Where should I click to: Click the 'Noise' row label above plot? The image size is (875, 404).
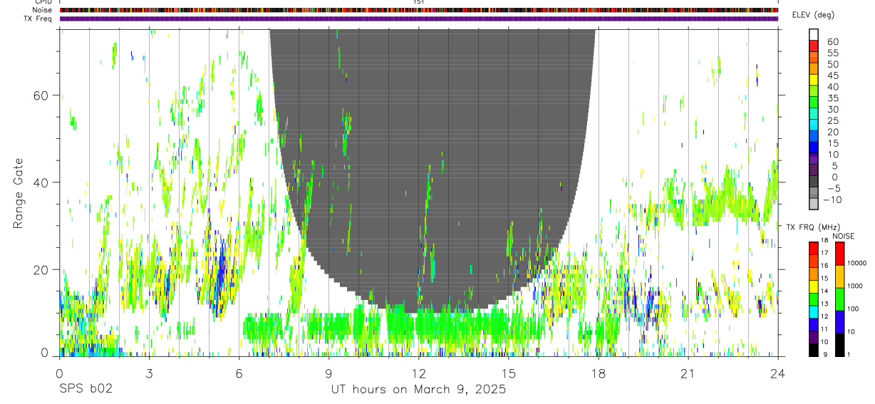tap(43, 10)
